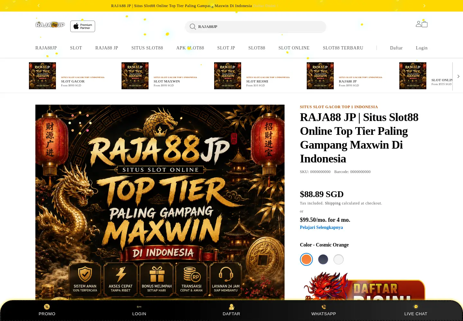
Task: Click the main RAJA88JP Top Tier image
Action: click(x=160, y=202)
